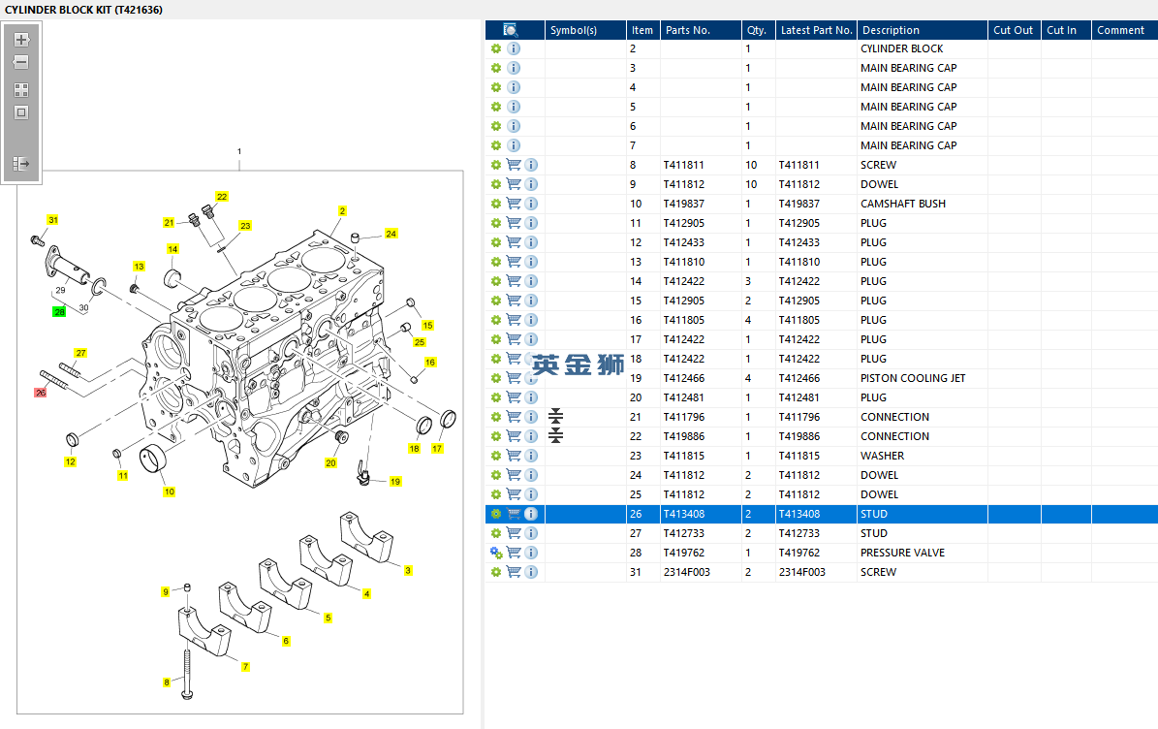This screenshot has width=1158, height=729.
Task: Click the search icon in the table header
Action: 511,30
